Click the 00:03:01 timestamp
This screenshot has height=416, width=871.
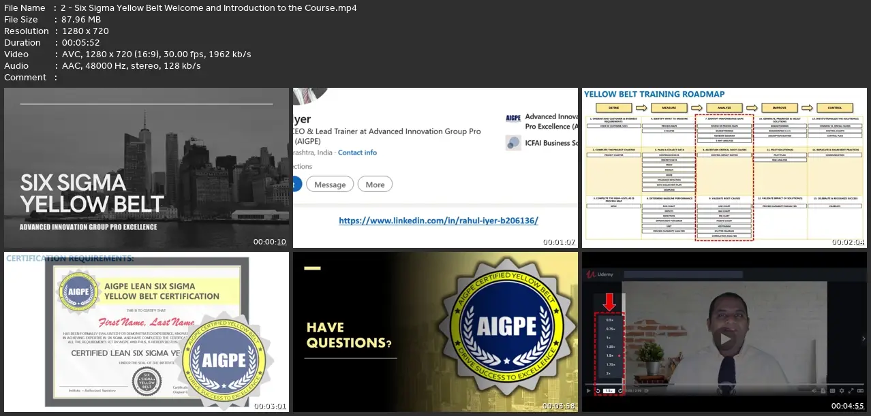tap(269, 406)
